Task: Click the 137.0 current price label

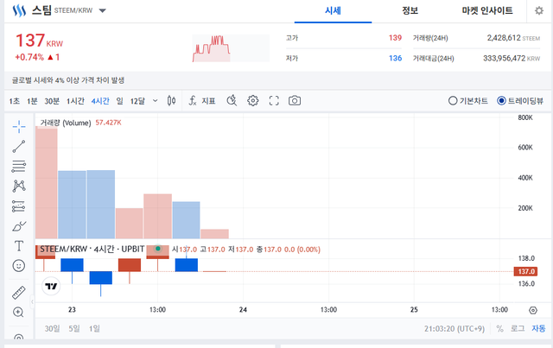Action: (x=526, y=271)
